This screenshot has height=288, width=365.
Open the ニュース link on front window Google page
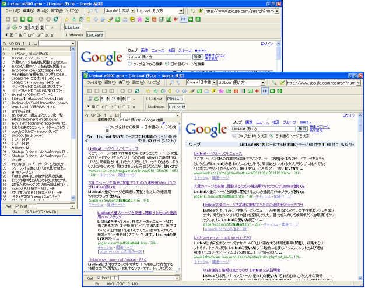262,122
